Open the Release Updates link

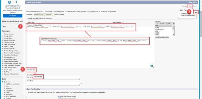pos(9,34)
